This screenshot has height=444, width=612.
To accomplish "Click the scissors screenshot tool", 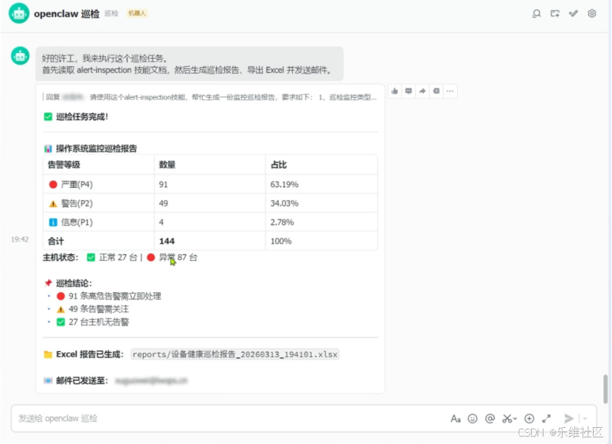I will pyautogui.click(x=507, y=419).
